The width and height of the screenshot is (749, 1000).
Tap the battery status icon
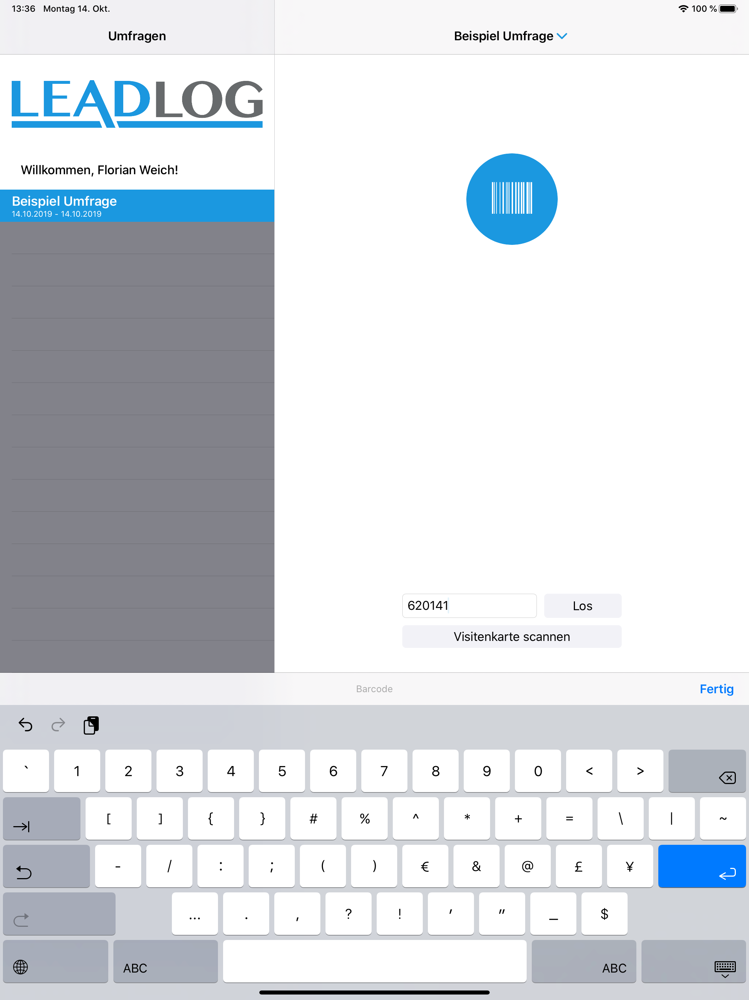[x=728, y=8]
